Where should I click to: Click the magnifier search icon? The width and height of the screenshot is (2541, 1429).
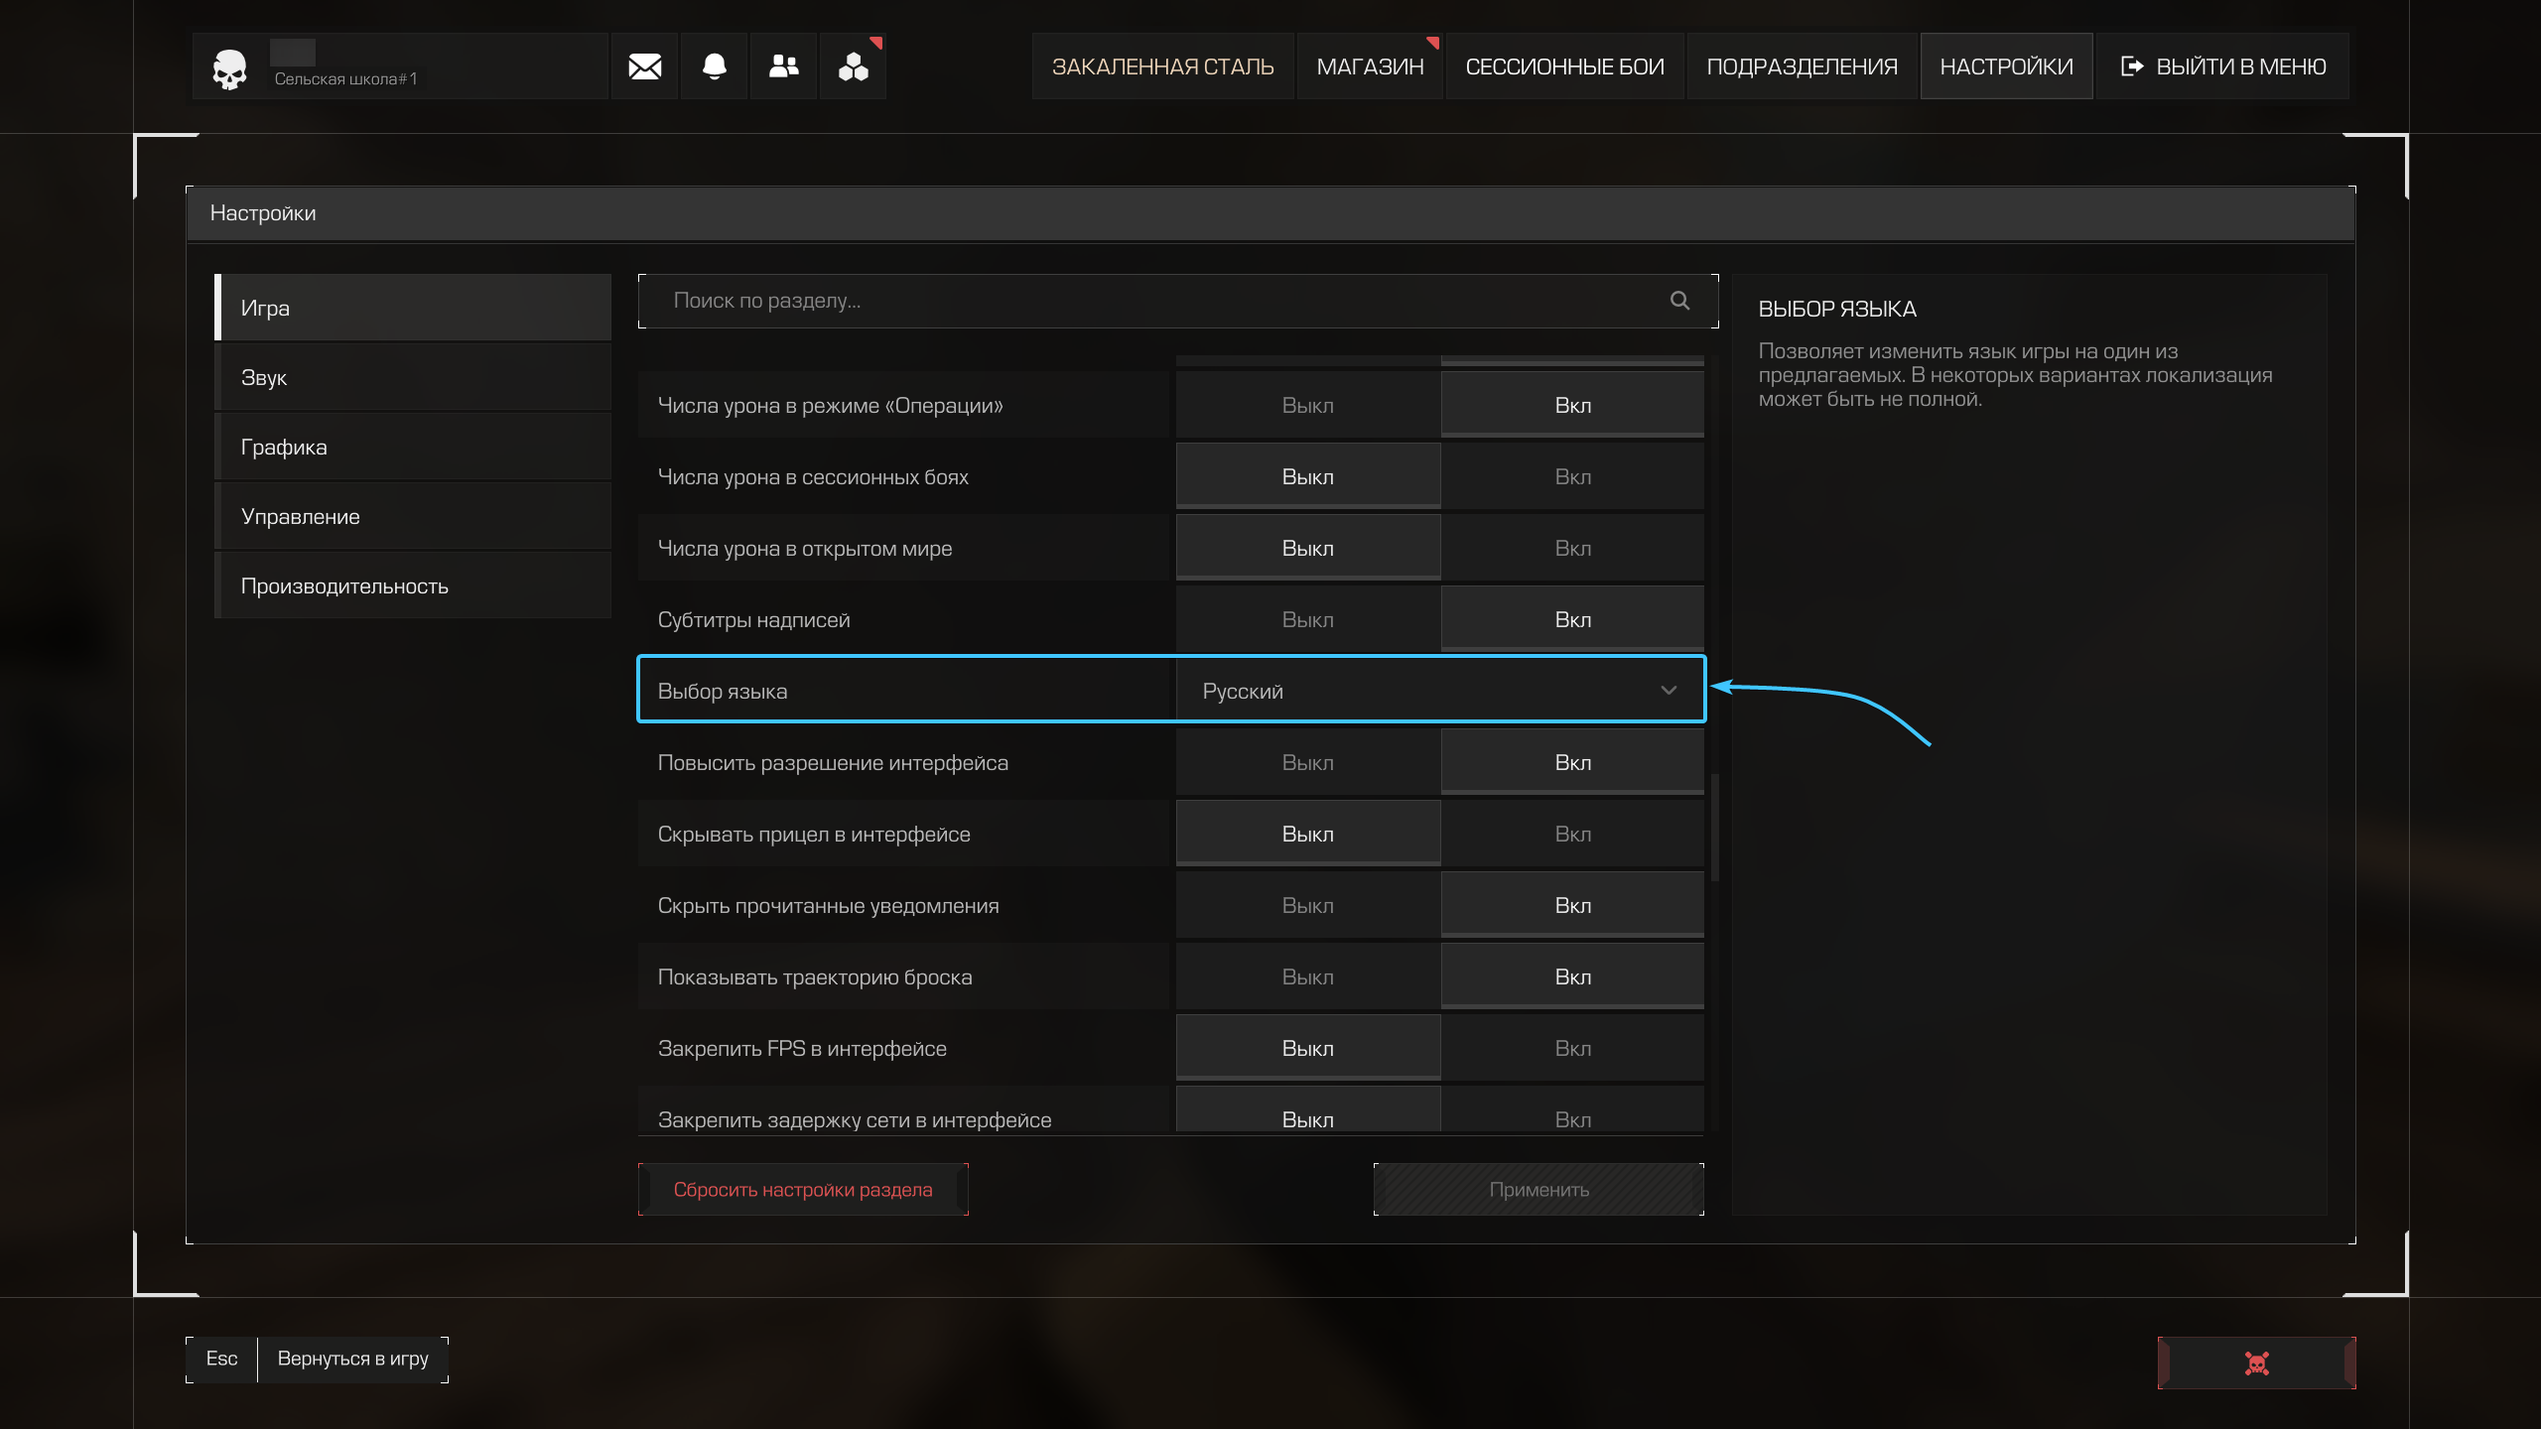pyautogui.click(x=1679, y=301)
